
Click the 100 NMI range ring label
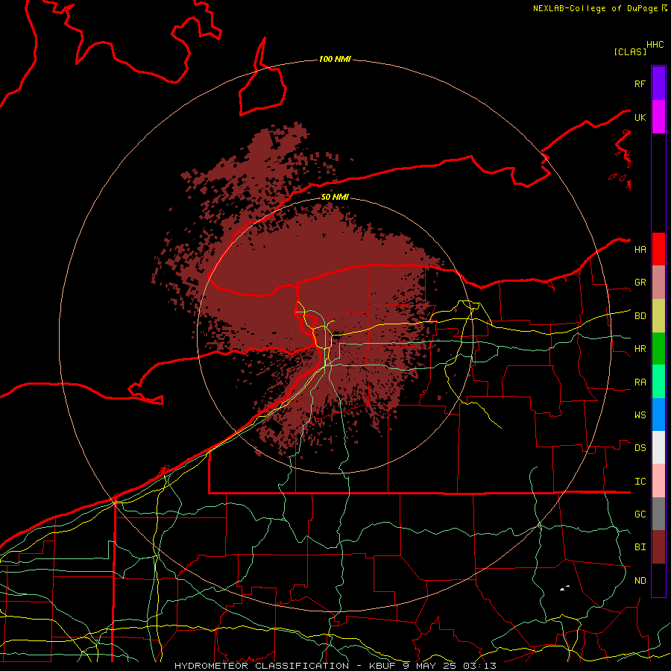click(335, 59)
